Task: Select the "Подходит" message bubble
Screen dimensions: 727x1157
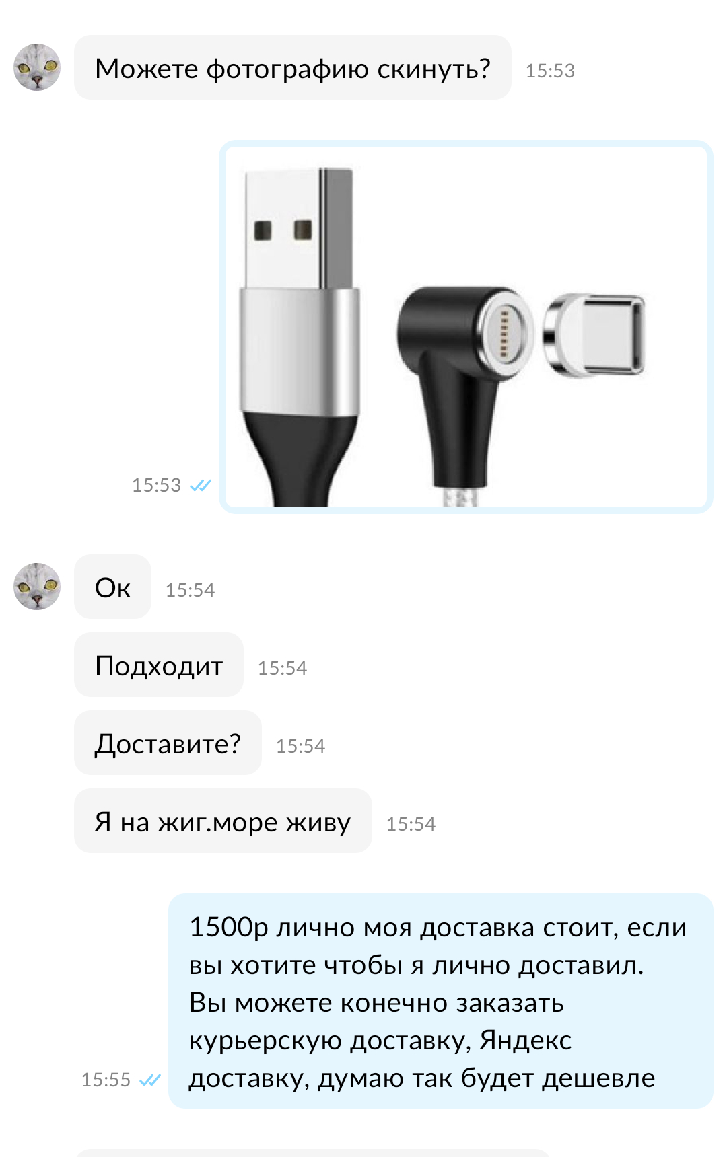Action: tap(159, 665)
